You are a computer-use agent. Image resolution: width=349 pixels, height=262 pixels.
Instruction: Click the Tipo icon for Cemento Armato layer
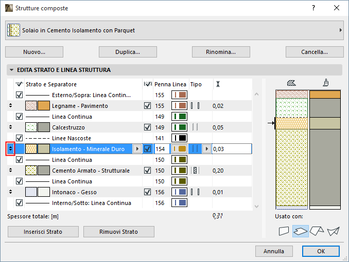click(x=194, y=171)
